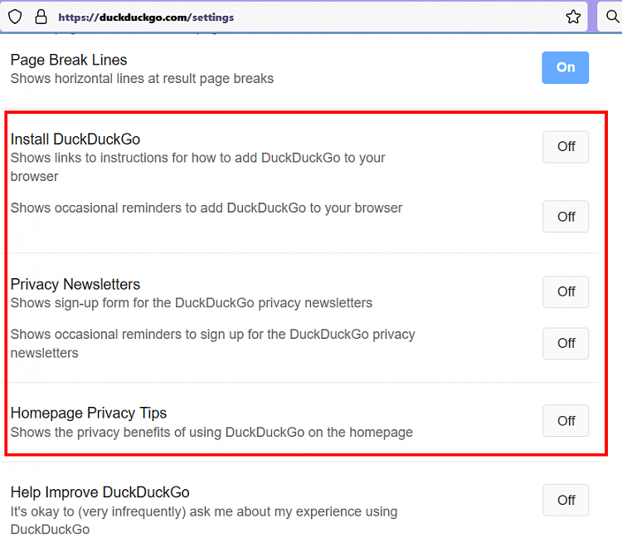This screenshot has width=622, height=558.
Task: Enable occasional reminders to add DuckDuckGo toggle
Action: pos(566,217)
